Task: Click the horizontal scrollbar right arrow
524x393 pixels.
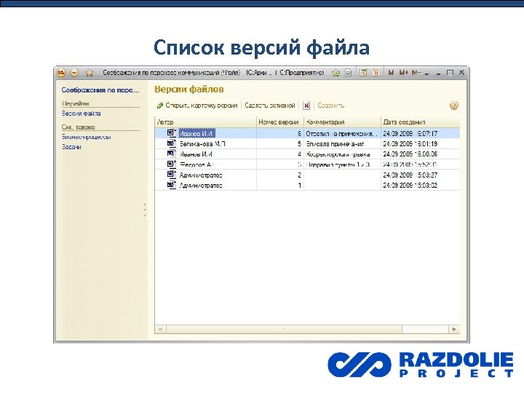Action: pos(454,329)
